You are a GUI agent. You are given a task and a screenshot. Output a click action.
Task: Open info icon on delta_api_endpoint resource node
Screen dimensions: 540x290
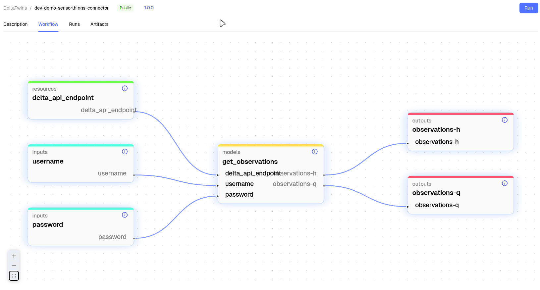pyautogui.click(x=125, y=88)
